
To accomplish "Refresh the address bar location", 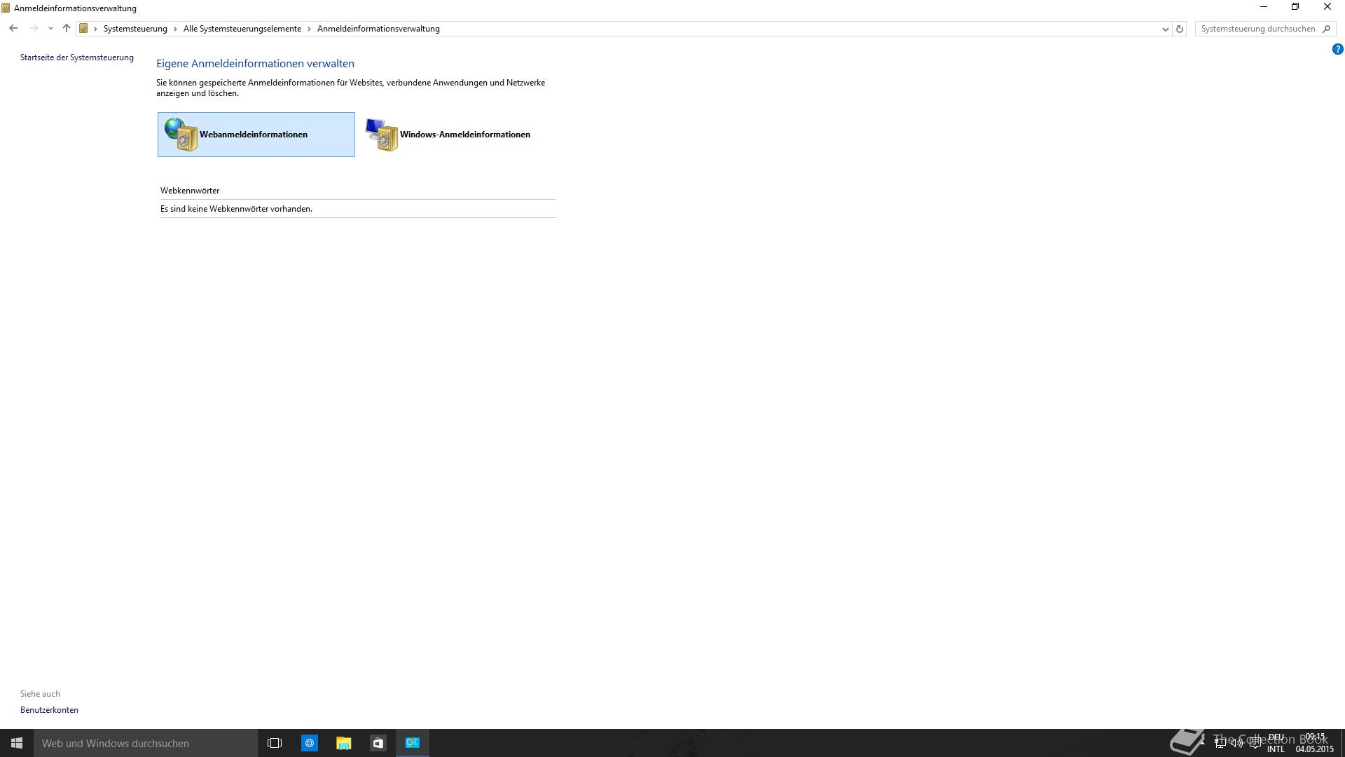I will [1180, 29].
